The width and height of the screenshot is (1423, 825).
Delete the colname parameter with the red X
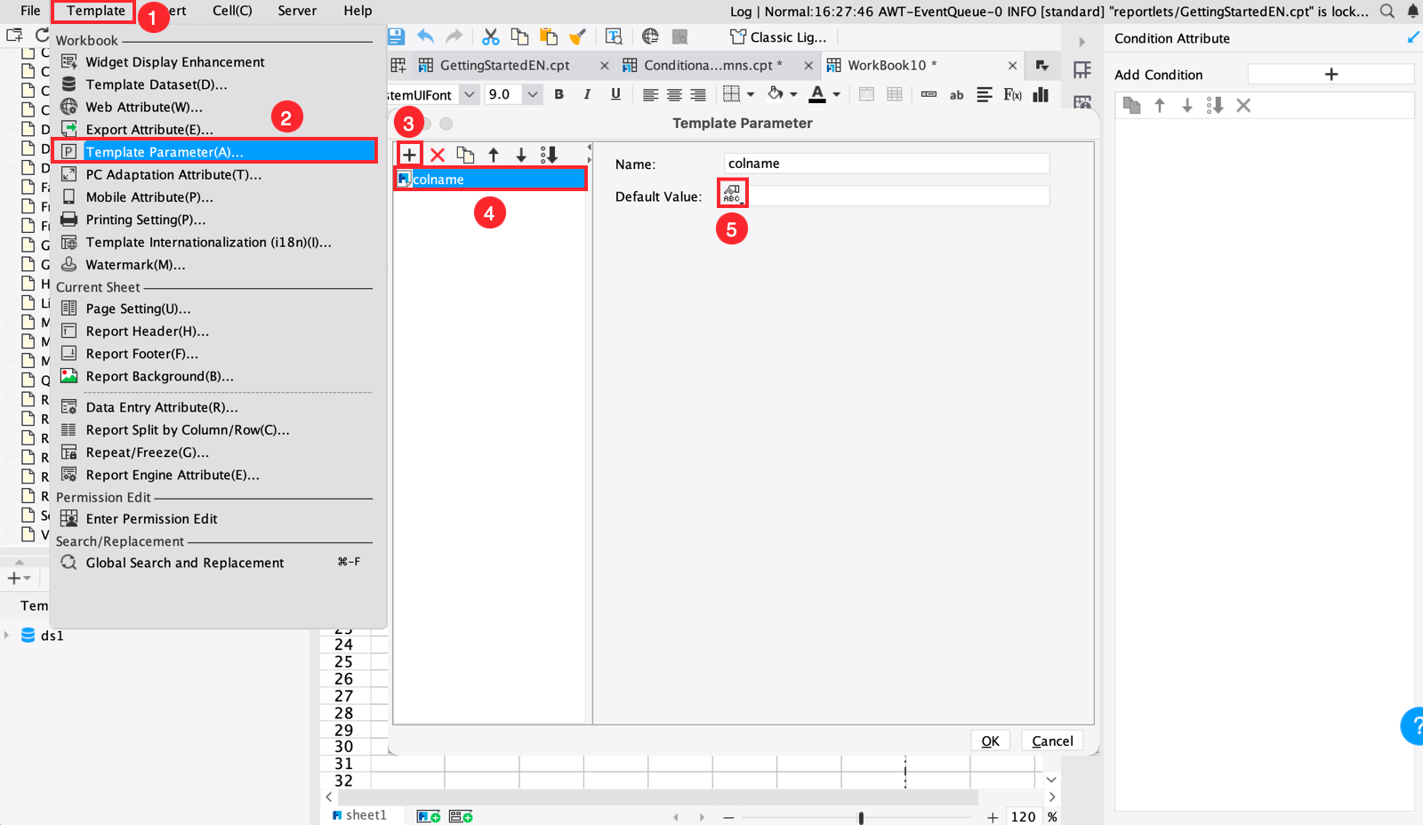pos(438,154)
